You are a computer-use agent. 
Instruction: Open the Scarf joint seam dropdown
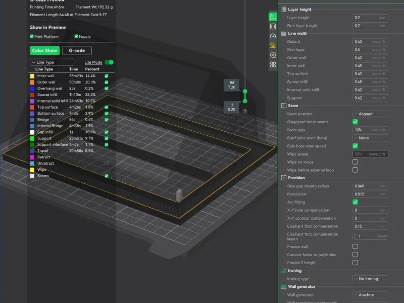coord(370,138)
